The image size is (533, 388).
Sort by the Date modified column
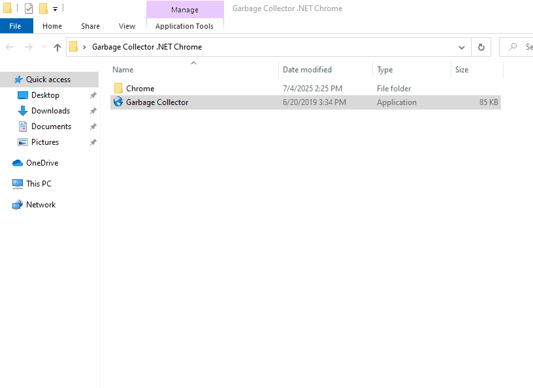click(307, 70)
